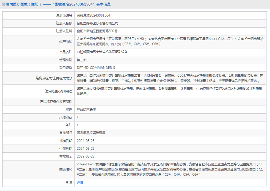Image resolution: width=270 pixels, height=191 pixels.
Task: Select the address 合肥市新站区西淝河路300号
Action: [97, 31]
